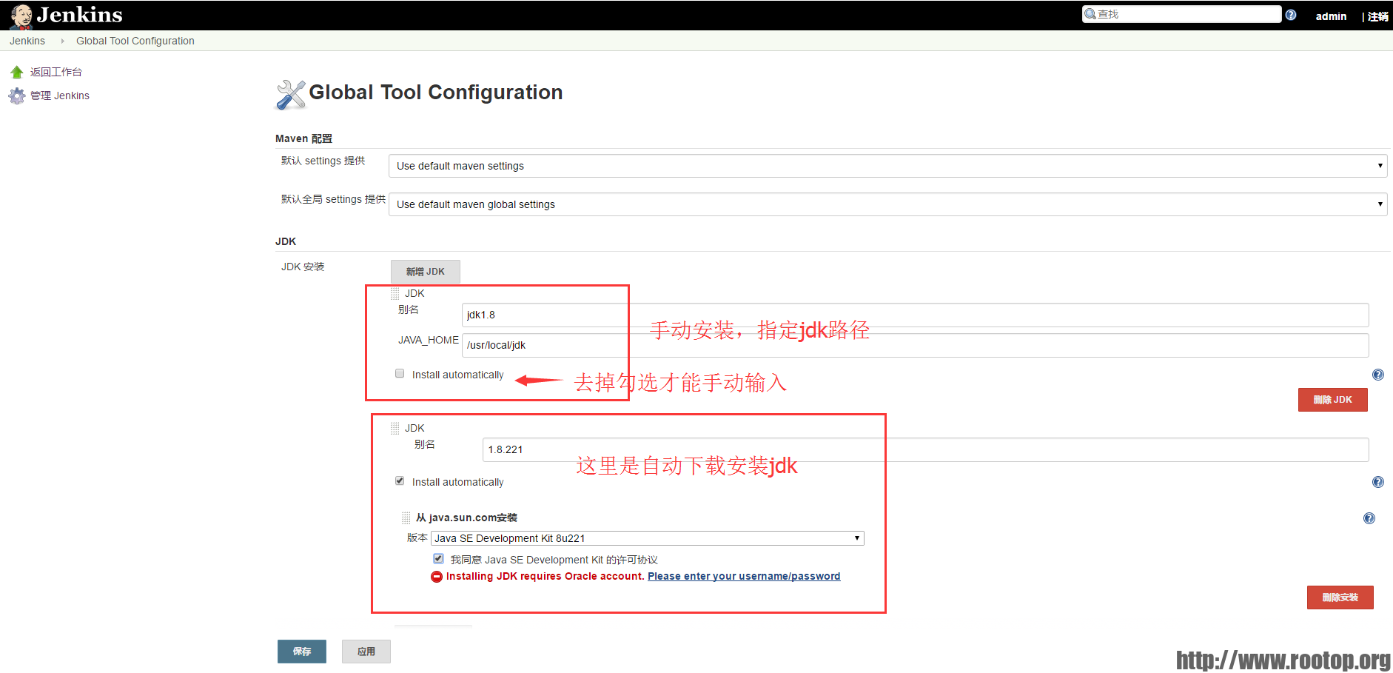Open help for 1.8.221 Install automatically
Image resolution: width=1393 pixels, height=673 pixels.
(x=1377, y=482)
